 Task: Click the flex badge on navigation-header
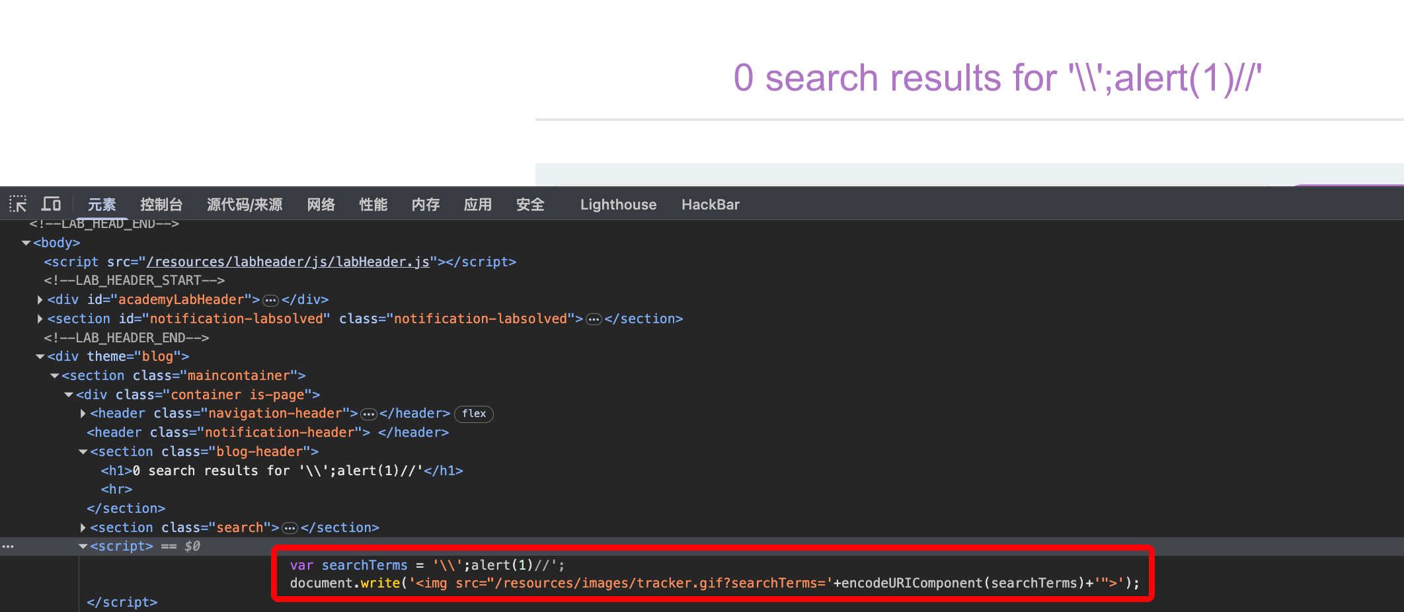coord(473,414)
